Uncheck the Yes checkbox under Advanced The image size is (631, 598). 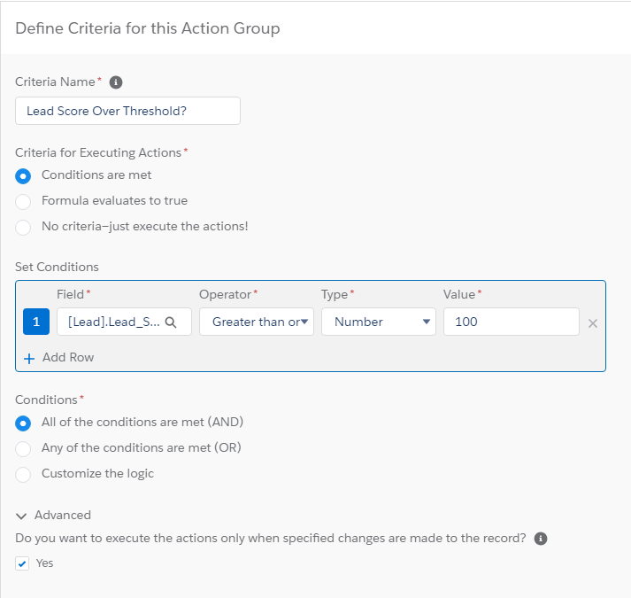23,563
